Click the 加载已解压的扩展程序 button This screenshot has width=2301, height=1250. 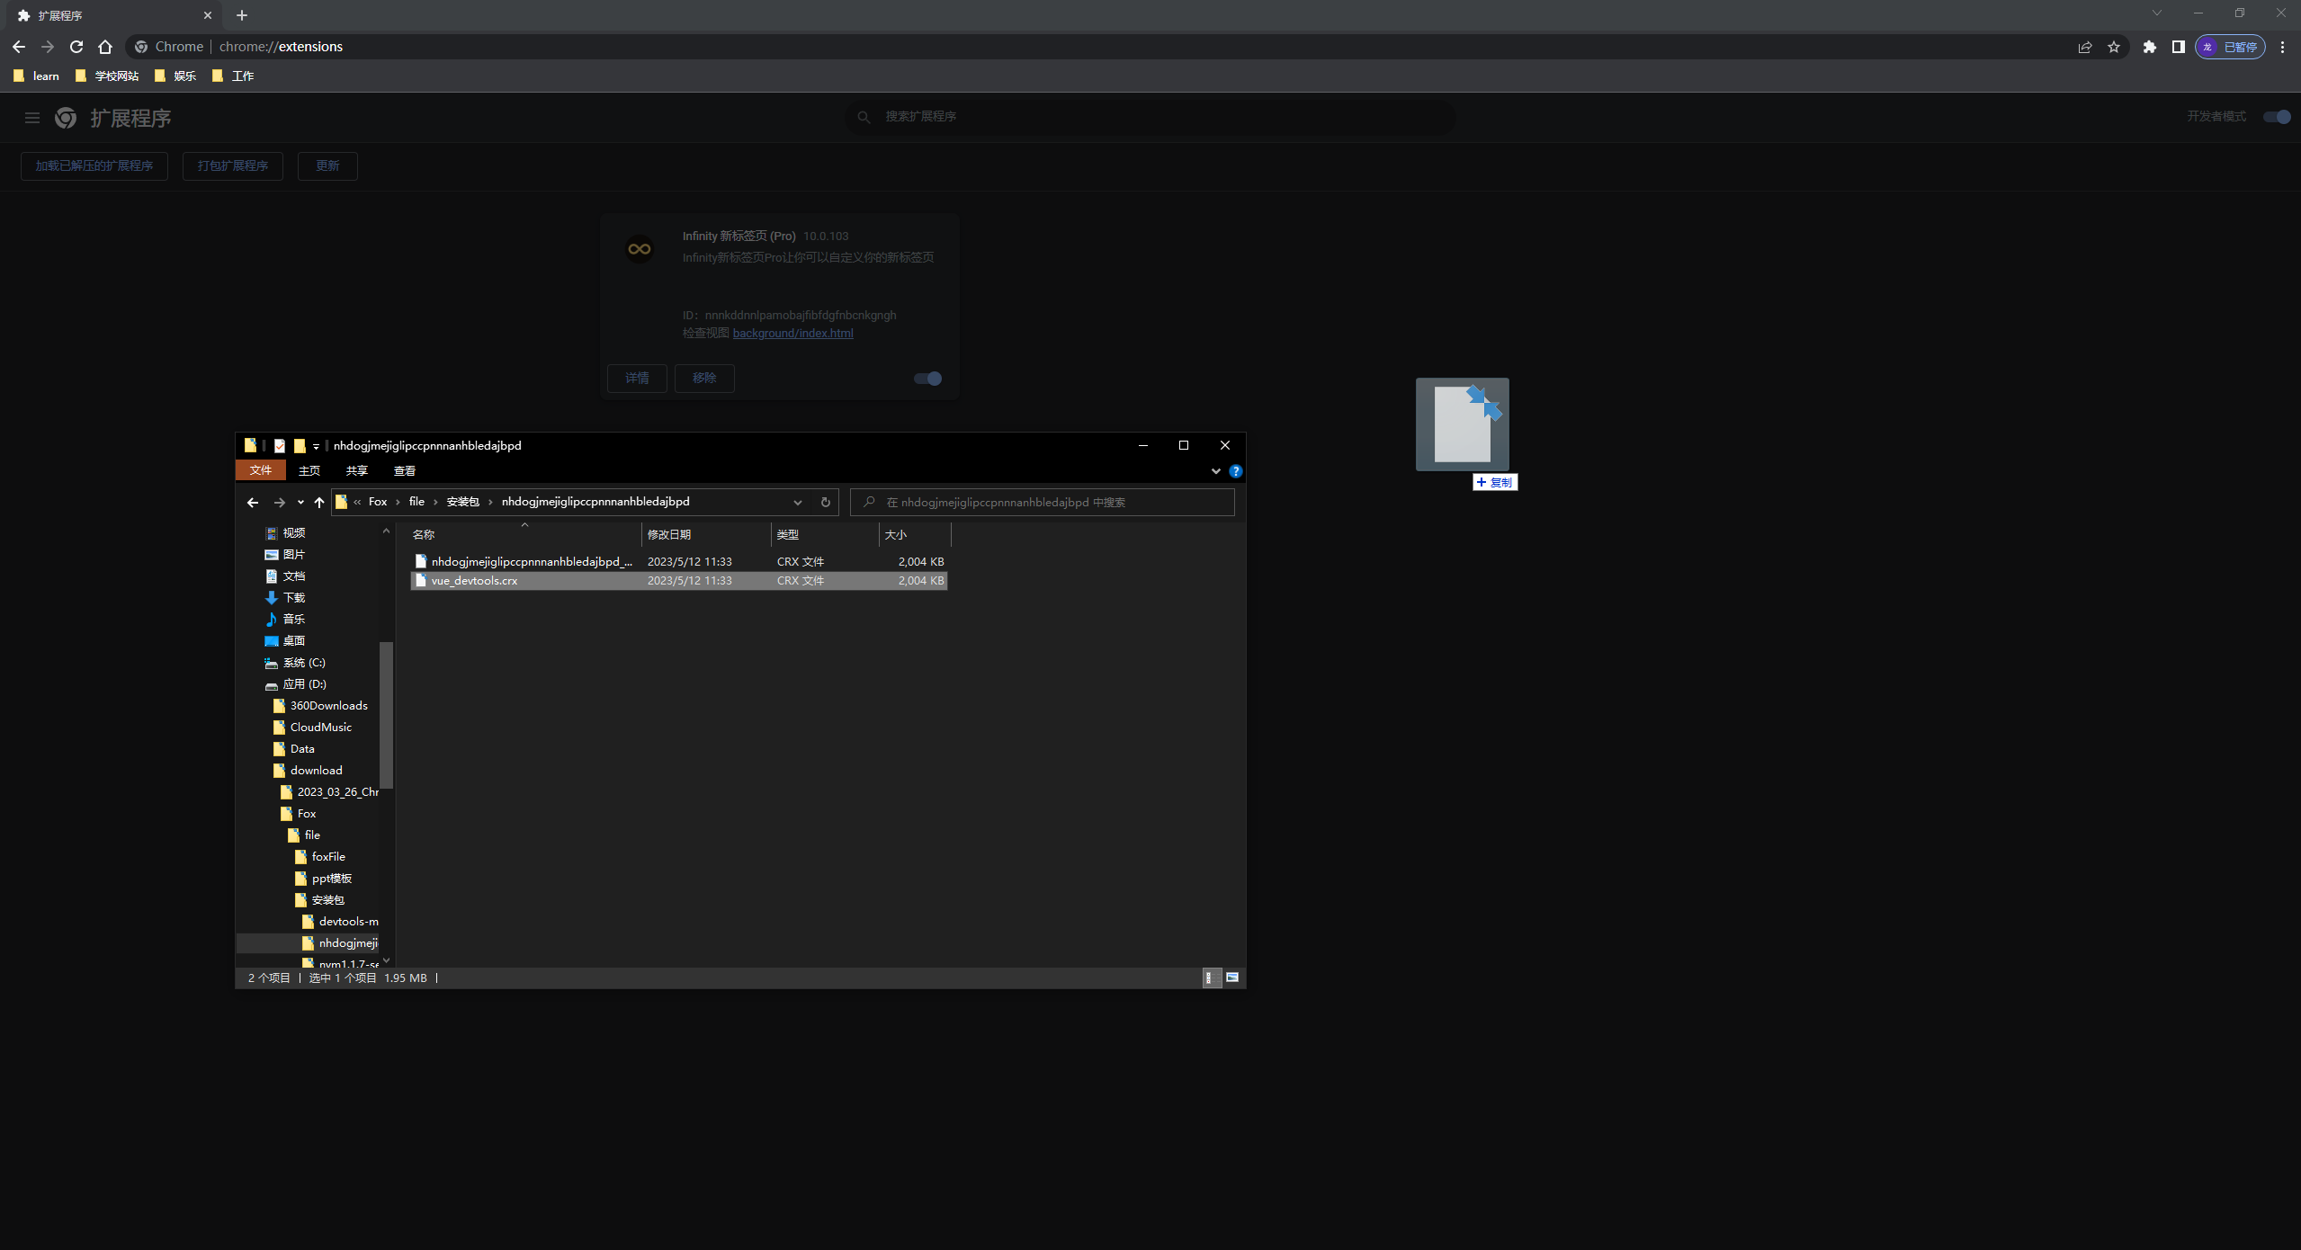point(94,166)
